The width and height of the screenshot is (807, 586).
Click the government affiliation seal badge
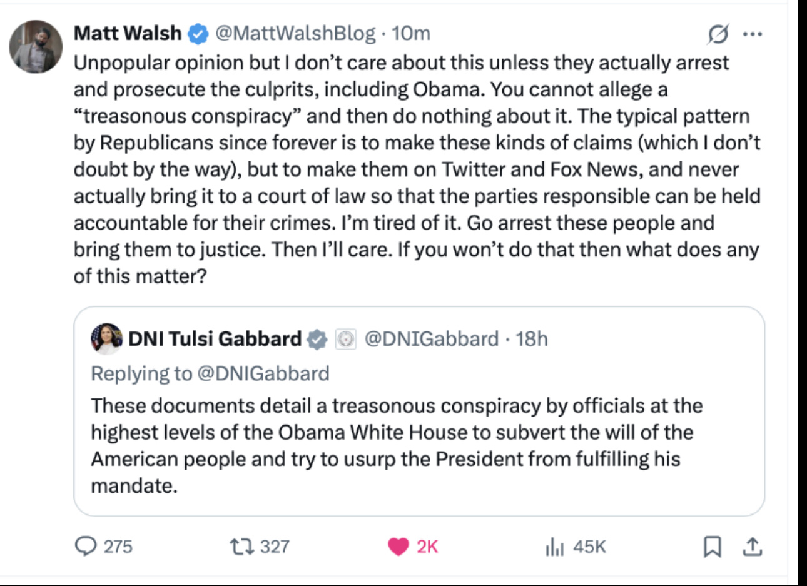345,339
